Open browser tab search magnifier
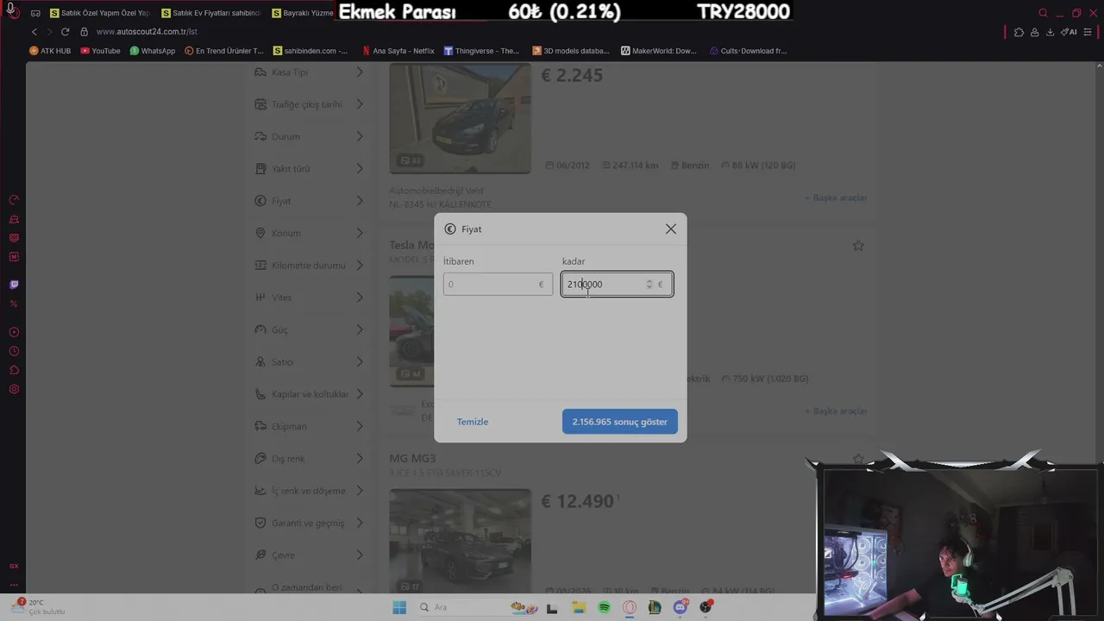 (x=1043, y=13)
